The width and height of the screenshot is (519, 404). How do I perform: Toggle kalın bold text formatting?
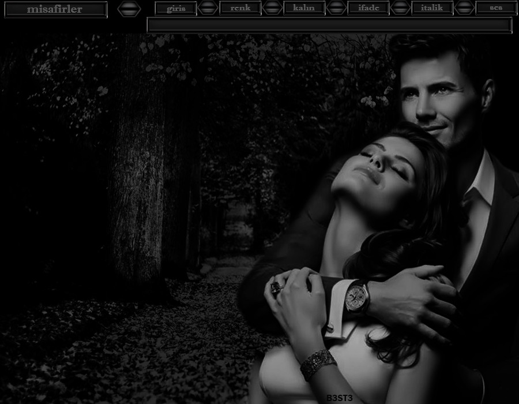[304, 8]
